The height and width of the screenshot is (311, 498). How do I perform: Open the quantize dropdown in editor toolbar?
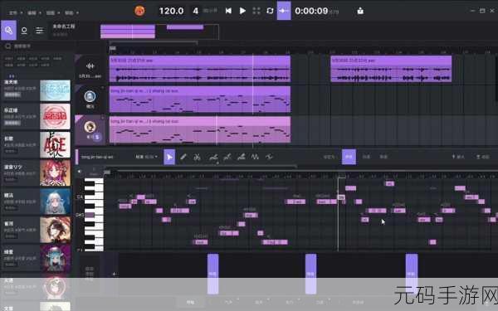pos(147,157)
